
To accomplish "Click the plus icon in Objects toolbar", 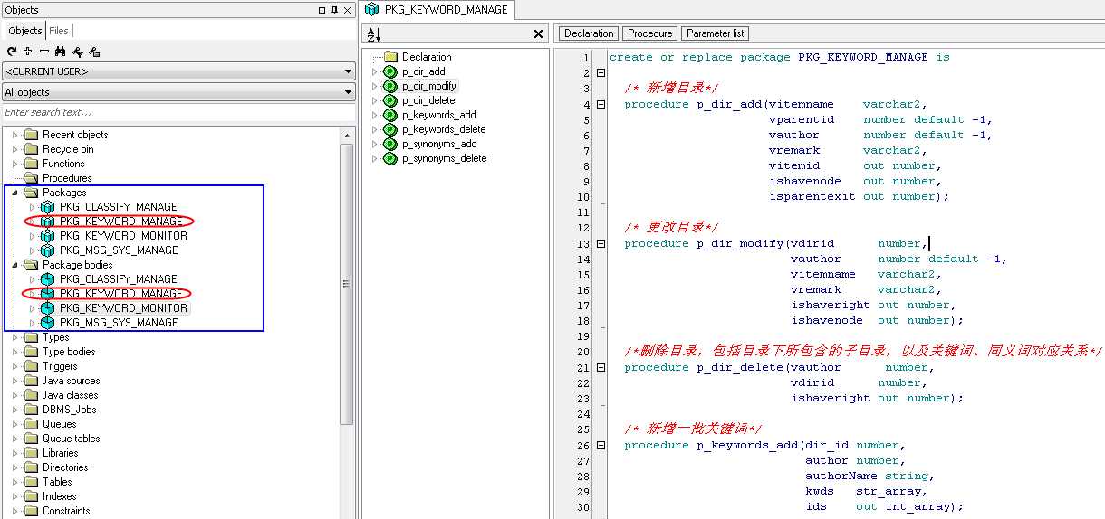I will click(28, 52).
